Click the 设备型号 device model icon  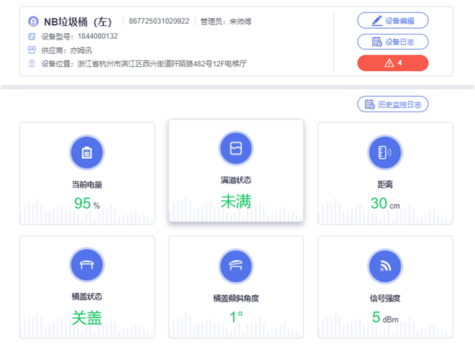coord(32,36)
